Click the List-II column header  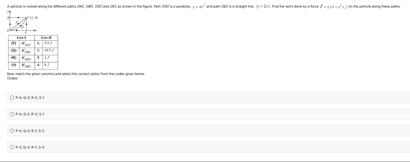[x=46, y=38]
